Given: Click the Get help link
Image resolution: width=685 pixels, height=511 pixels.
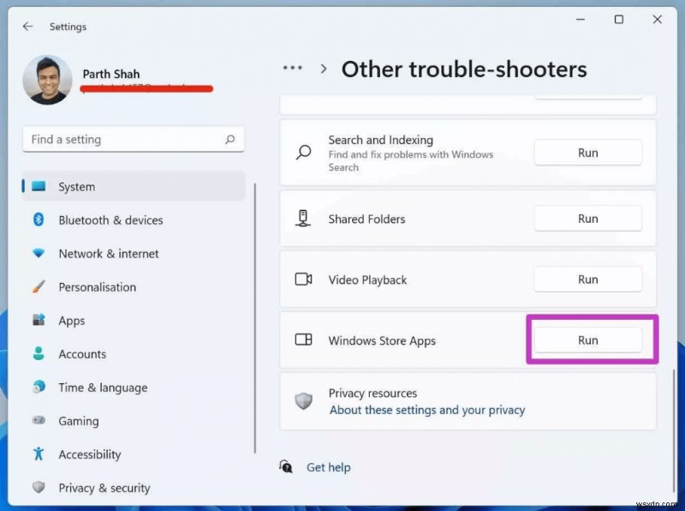Looking at the screenshot, I should click(328, 466).
